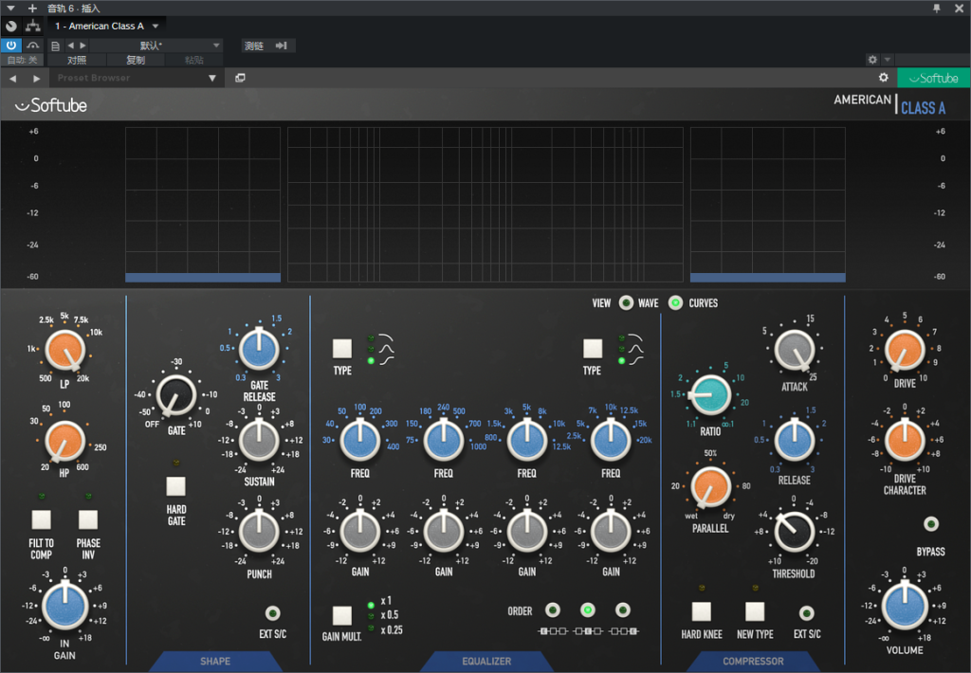Click the DRIVE CHARACTER knob
This screenshot has width=971, height=673.
pyautogui.click(x=905, y=440)
